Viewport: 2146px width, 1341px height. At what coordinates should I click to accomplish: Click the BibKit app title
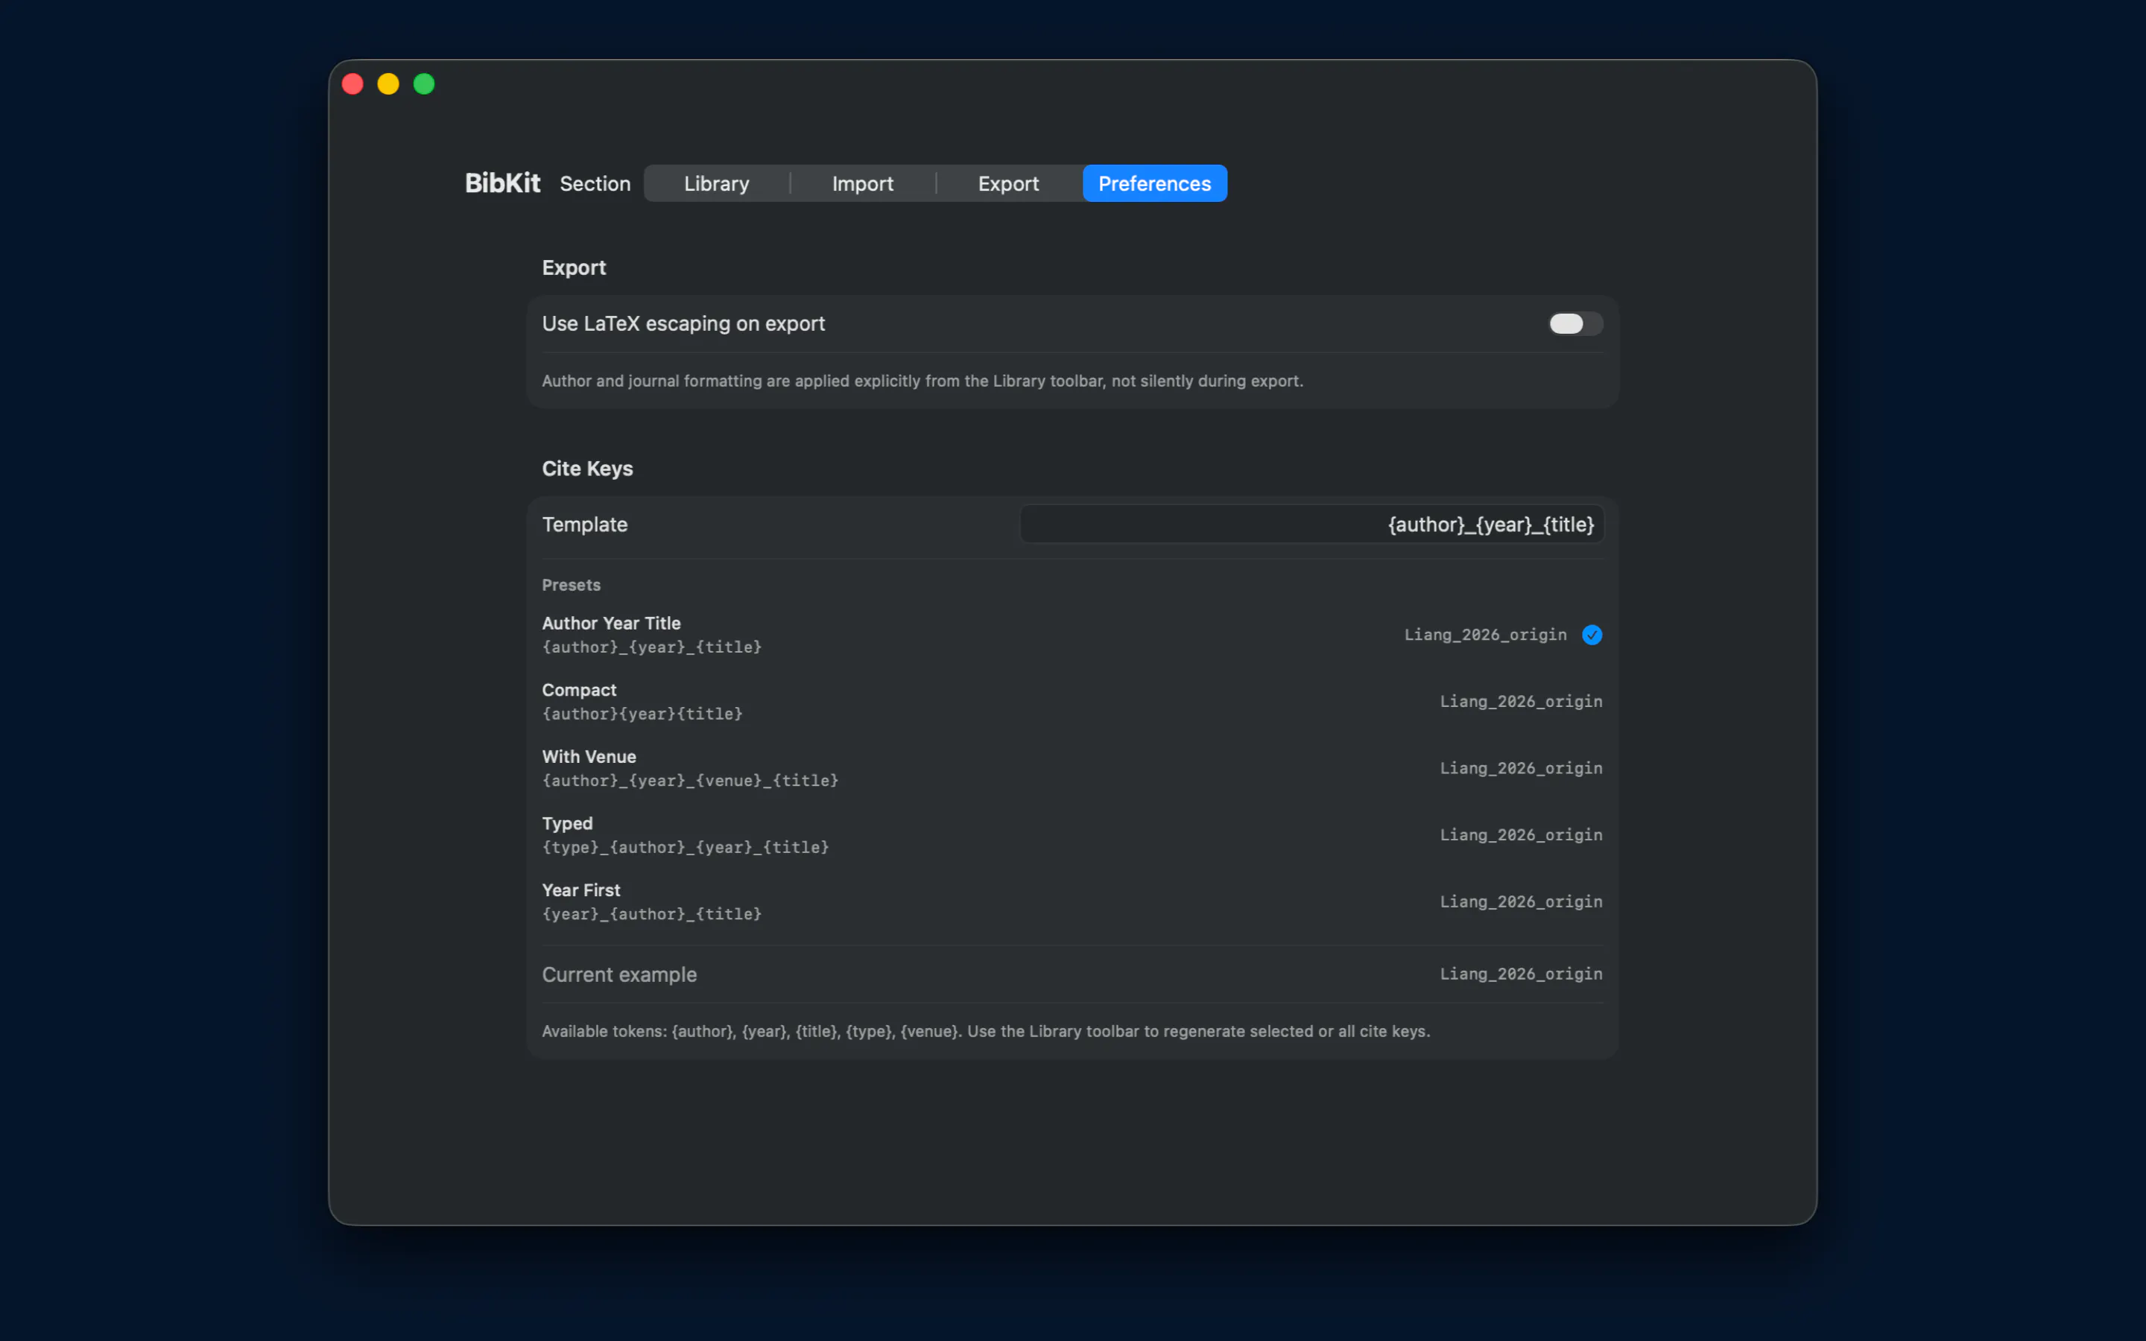[502, 183]
